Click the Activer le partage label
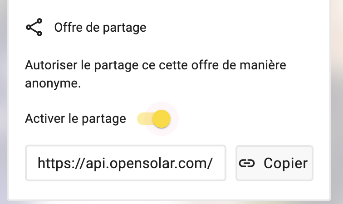The image size is (343, 204). pyautogui.click(x=75, y=119)
